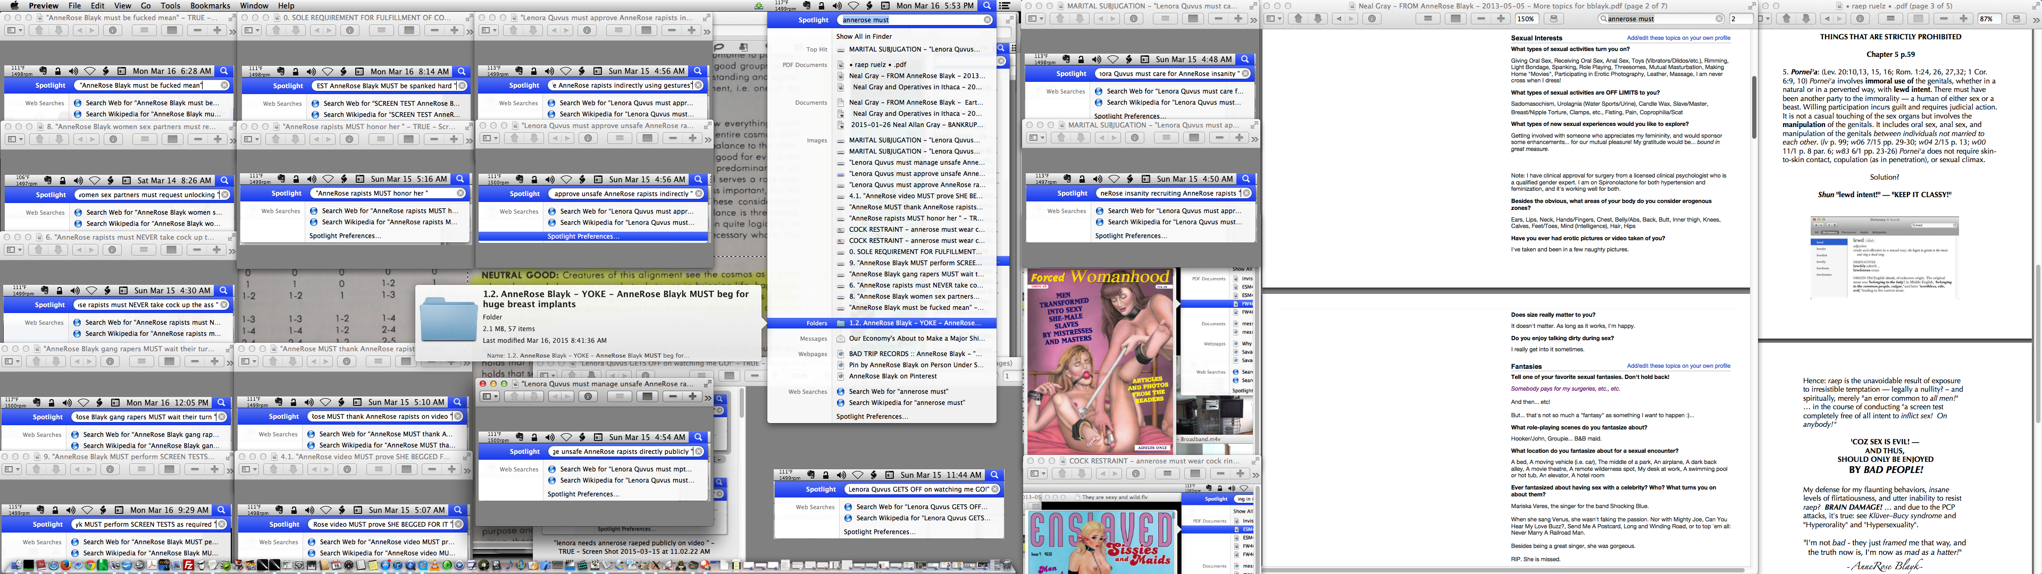Click the share icon beside the 150% zoom field

coord(1554,19)
